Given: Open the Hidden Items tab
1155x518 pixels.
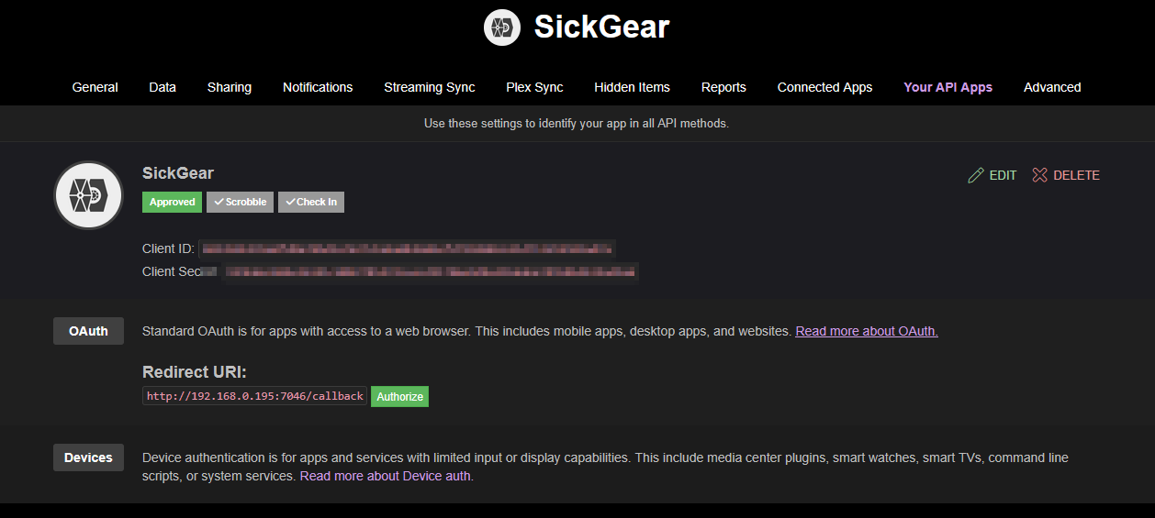Looking at the screenshot, I should point(632,87).
